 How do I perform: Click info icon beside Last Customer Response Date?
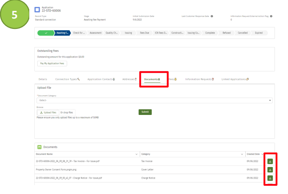[x=212, y=16]
